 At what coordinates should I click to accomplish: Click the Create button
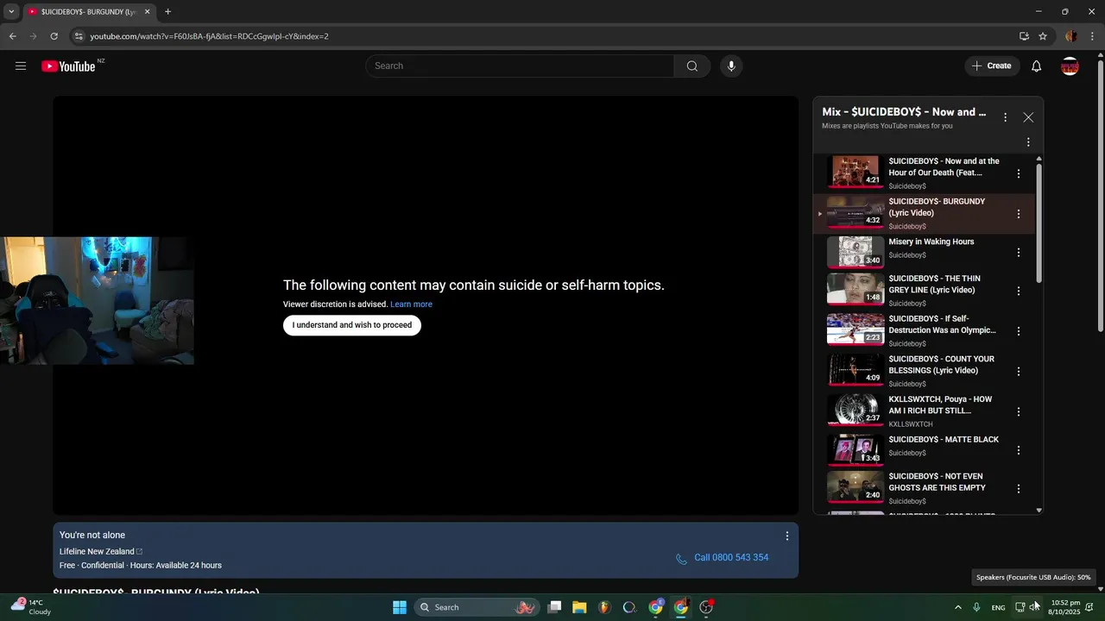pos(992,66)
